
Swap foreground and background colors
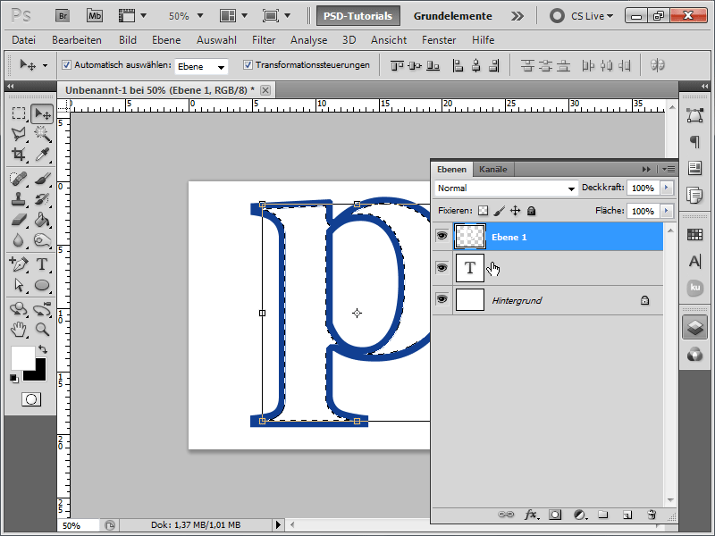point(43,349)
